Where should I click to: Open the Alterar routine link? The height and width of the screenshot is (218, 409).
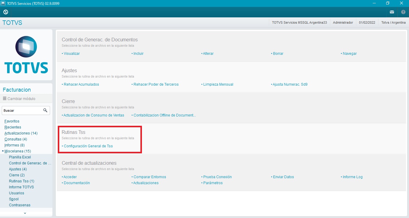tap(208, 54)
